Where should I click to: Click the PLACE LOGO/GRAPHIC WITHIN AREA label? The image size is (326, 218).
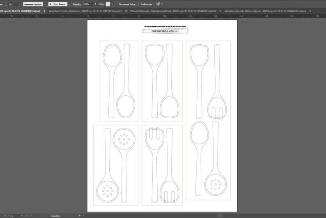(x=165, y=31)
